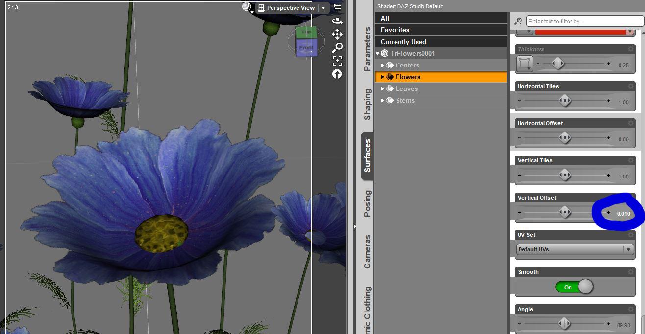Decrease Vertical Offset with minus button
645x334 pixels.
pos(519,212)
